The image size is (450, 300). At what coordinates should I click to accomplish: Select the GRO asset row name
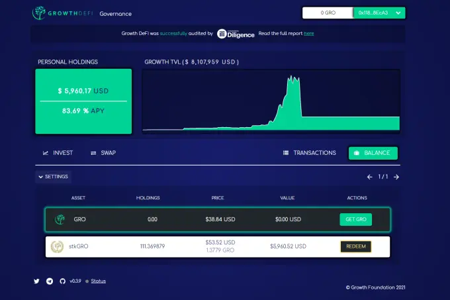(80, 219)
